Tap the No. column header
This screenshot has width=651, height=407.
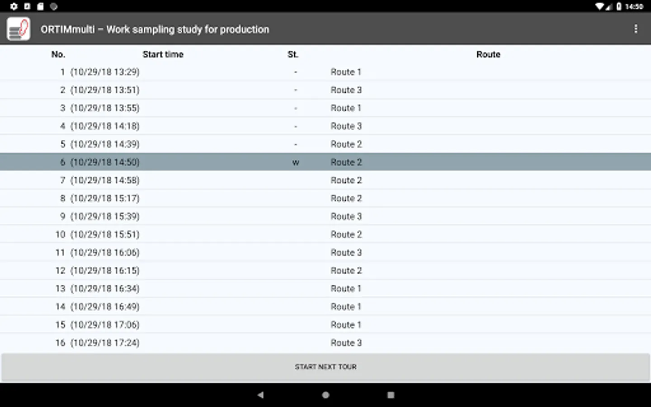point(58,54)
